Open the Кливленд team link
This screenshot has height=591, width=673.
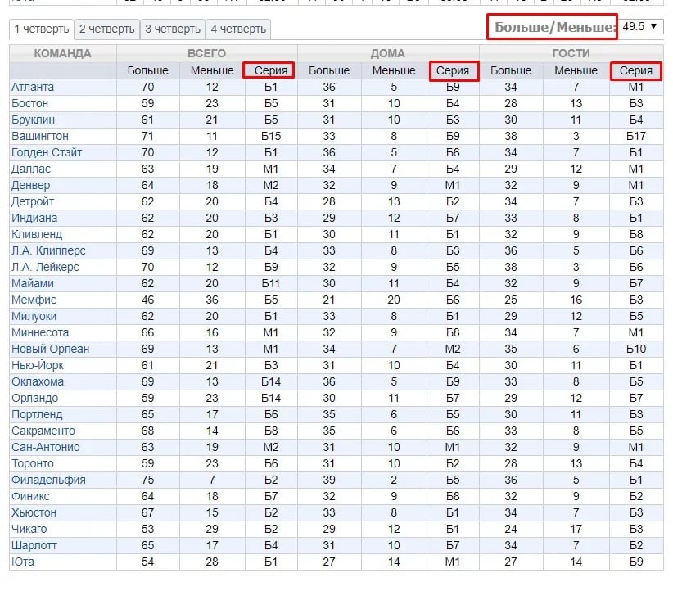(x=37, y=234)
